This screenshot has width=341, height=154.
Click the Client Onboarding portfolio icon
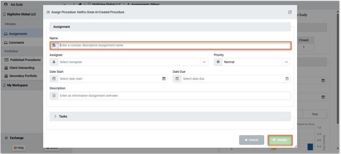click(6, 68)
